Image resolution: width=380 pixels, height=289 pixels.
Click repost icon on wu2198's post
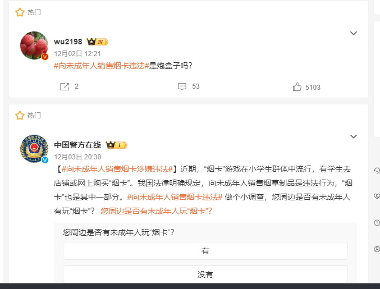(x=65, y=86)
